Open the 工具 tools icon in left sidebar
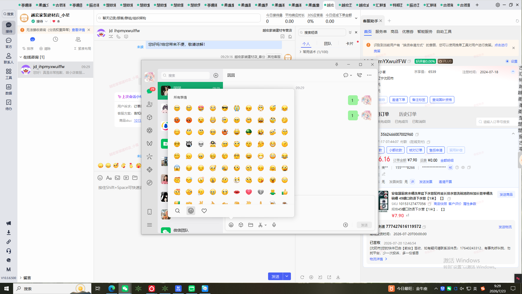Viewport: 522px width, 294px height. [9, 74]
